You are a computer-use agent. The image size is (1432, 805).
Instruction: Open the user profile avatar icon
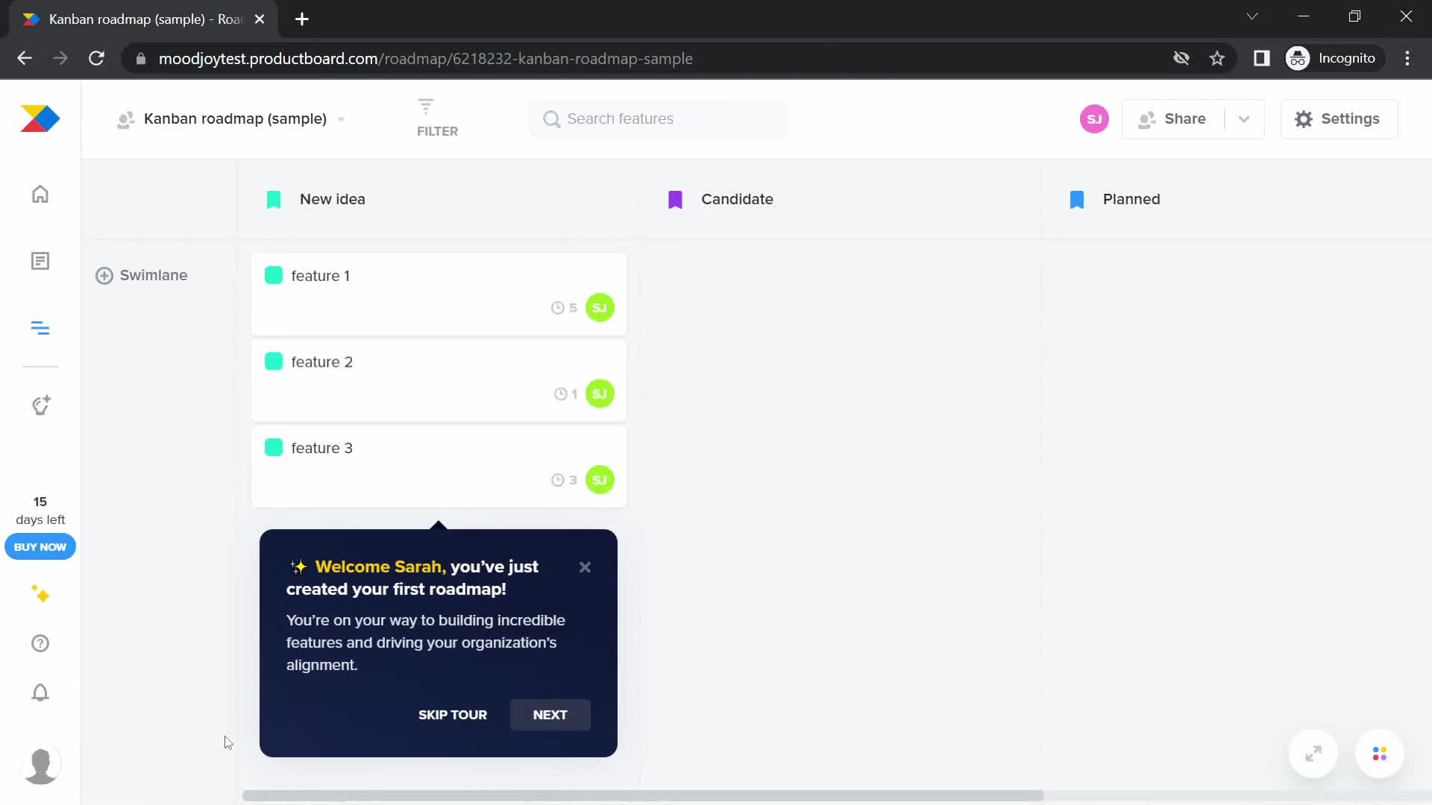[x=40, y=765]
